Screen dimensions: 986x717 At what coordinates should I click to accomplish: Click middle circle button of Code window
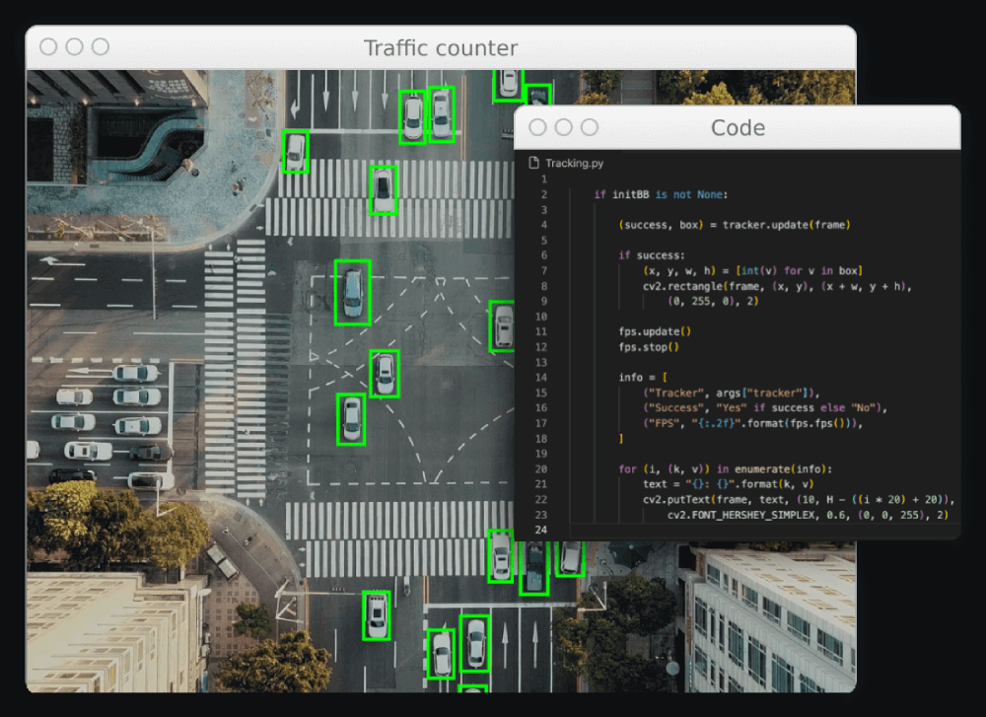coord(563,127)
